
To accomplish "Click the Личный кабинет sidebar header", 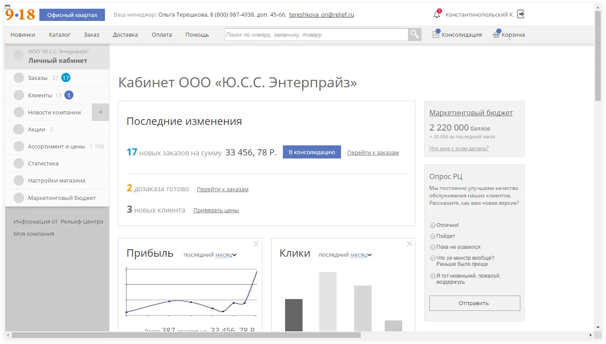I will (57, 57).
